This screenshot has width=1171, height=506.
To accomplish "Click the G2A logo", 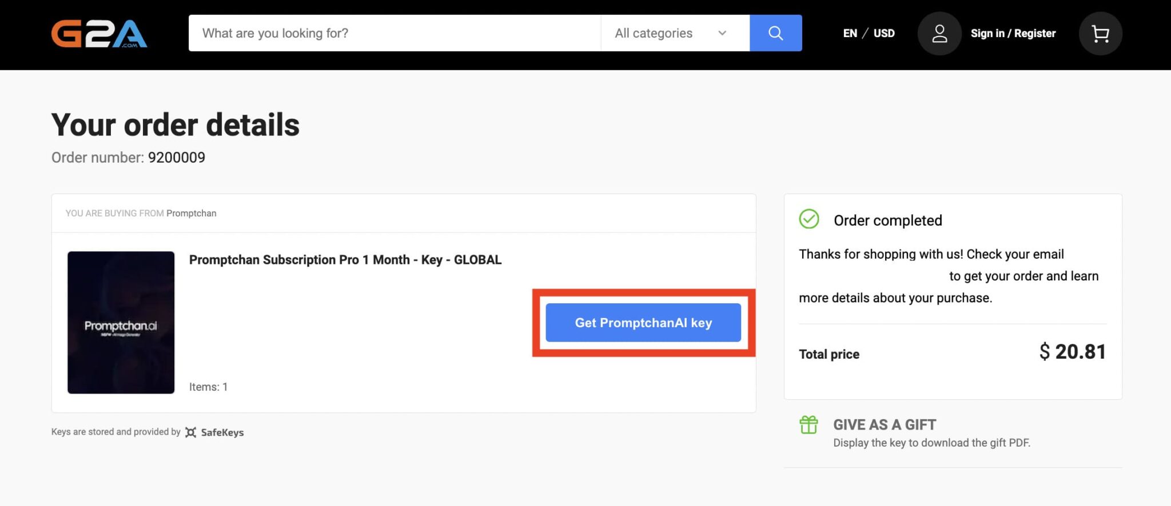I will pos(99,34).
